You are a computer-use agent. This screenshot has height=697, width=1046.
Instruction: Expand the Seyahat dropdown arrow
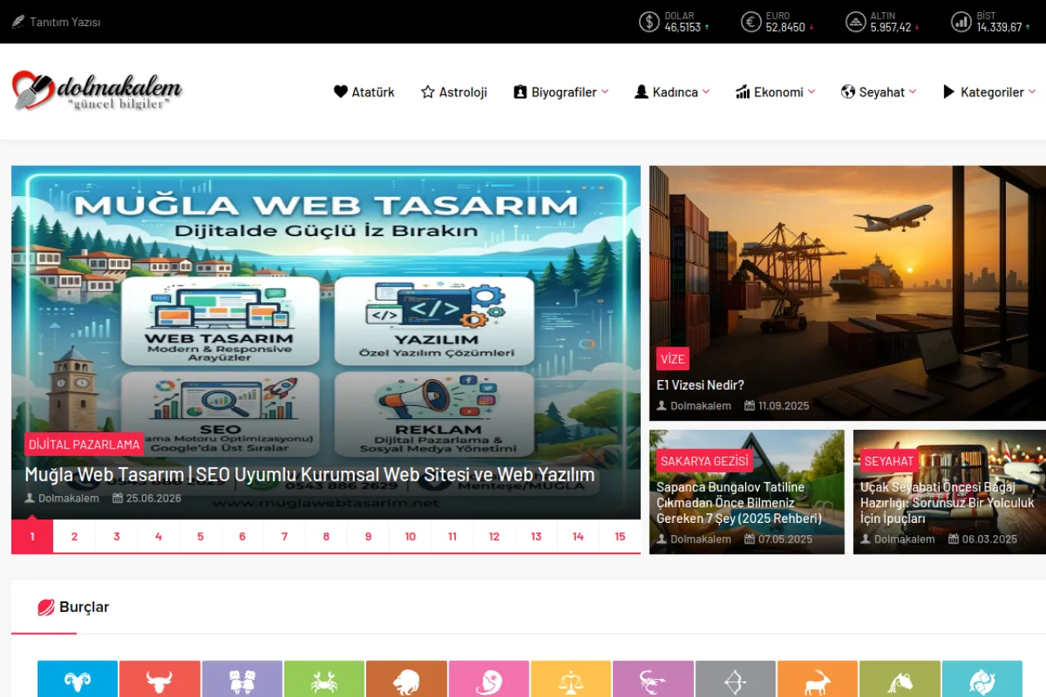click(x=913, y=92)
